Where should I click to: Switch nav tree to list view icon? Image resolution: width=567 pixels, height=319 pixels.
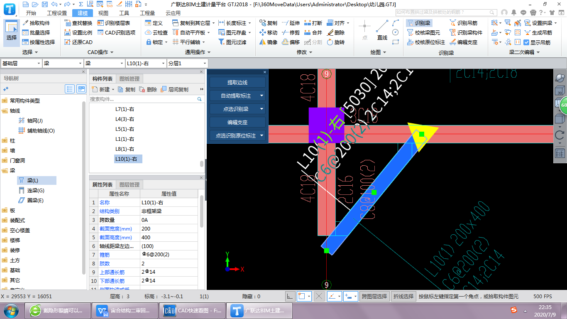tap(70, 89)
